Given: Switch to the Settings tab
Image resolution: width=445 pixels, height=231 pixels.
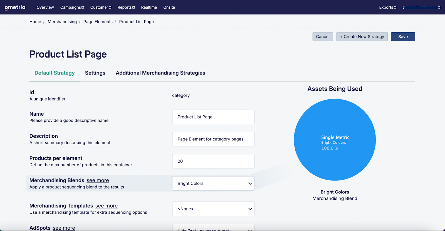Looking at the screenshot, I should tap(95, 73).
